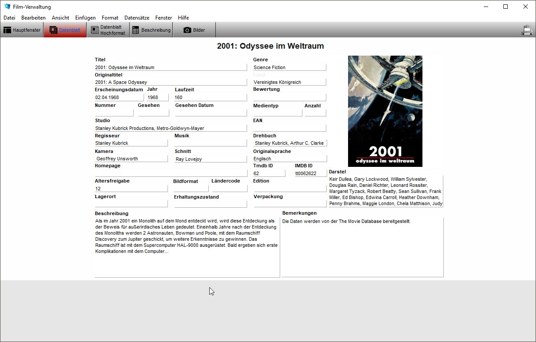Screen dimensions: 536x342
Task: Click inside the Bemerkungen text area
Action: tap(362, 247)
